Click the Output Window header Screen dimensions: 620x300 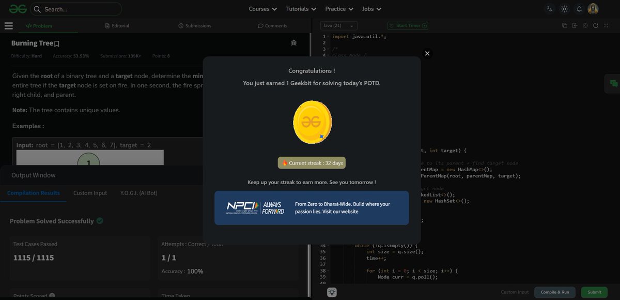click(x=34, y=175)
